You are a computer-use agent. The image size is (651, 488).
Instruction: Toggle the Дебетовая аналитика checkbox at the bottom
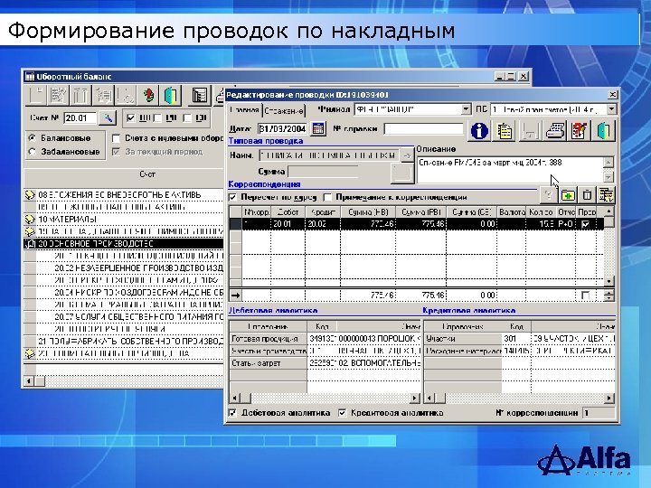[233, 413]
